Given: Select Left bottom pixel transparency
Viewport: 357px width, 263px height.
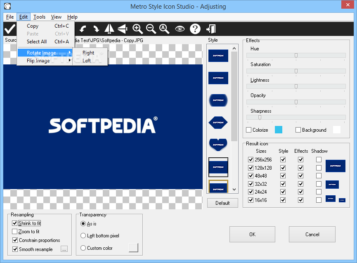Looking at the screenshot, I should coord(83,235).
